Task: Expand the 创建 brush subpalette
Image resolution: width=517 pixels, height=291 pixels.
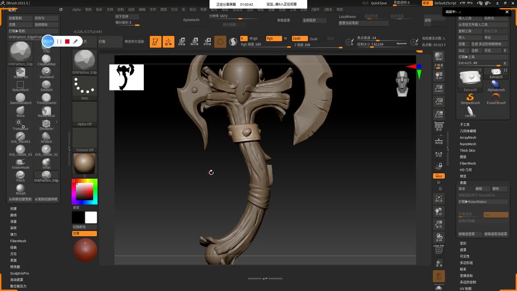Action: pyautogui.click(x=13, y=209)
